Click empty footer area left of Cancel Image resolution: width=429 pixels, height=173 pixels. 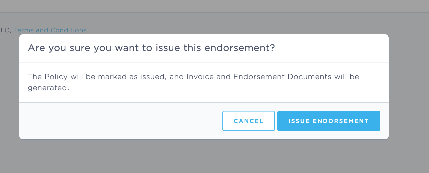(x=119, y=121)
